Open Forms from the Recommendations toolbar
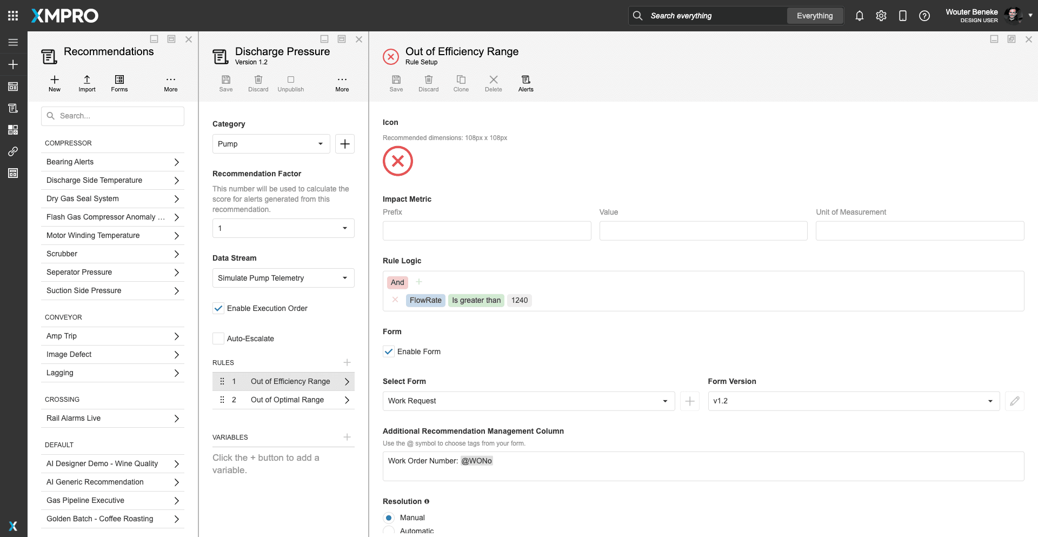Viewport: 1038px width, 537px height. [119, 80]
